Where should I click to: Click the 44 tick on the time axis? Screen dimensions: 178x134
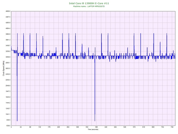pyautogui.click(x=21, y=127)
